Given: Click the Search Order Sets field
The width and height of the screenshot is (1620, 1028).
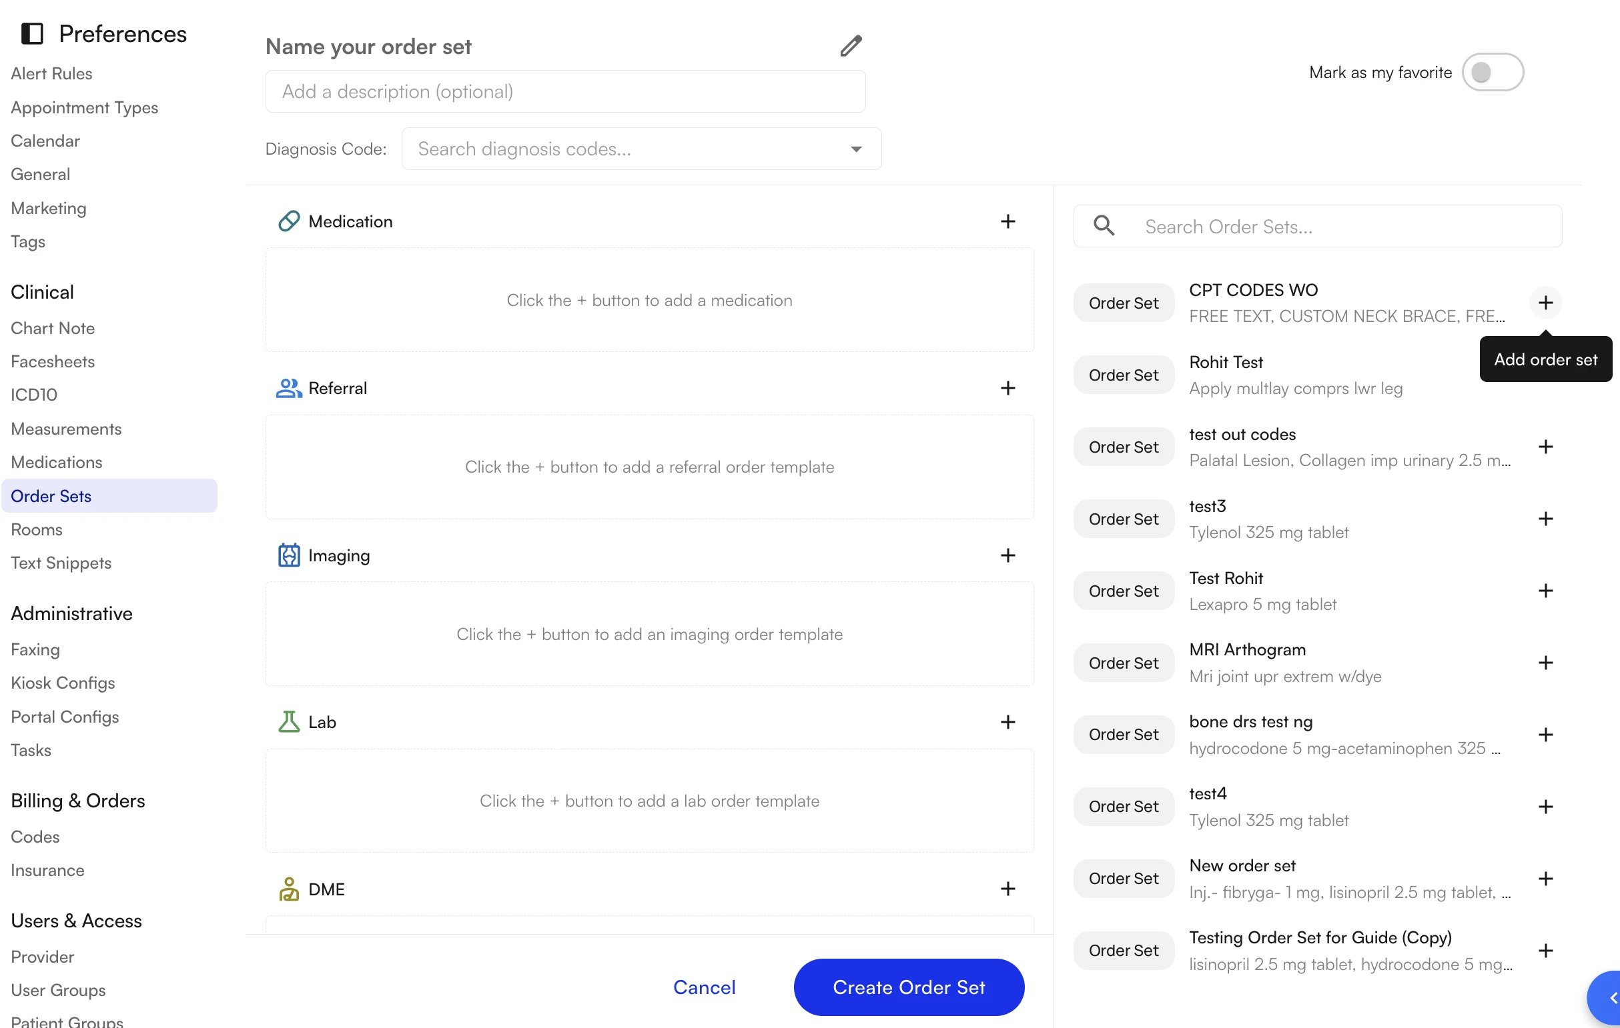Looking at the screenshot, I should (x=1317, y=226).
